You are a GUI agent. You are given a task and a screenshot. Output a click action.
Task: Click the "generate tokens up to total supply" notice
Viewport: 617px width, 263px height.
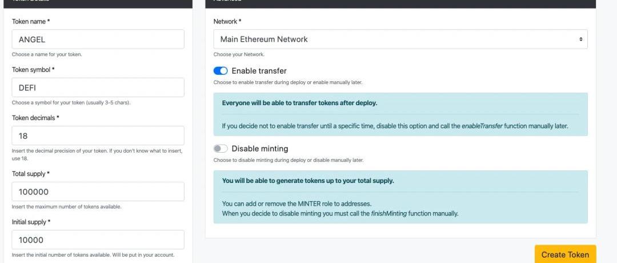tap(307, 181)
